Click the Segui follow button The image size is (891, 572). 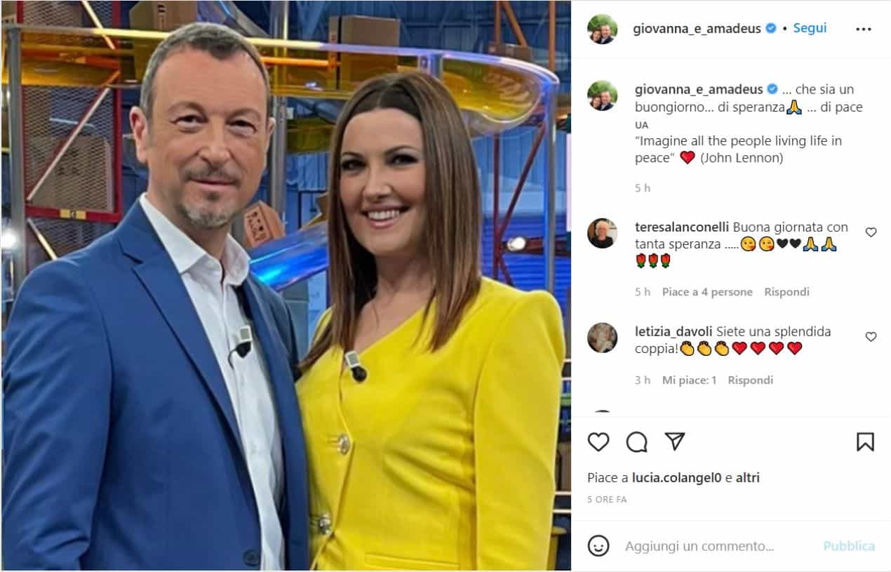(810, 28)
